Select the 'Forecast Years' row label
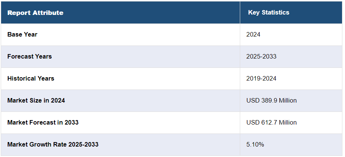Viewport: 345px width, 157px height. click(x=29, y=56)
